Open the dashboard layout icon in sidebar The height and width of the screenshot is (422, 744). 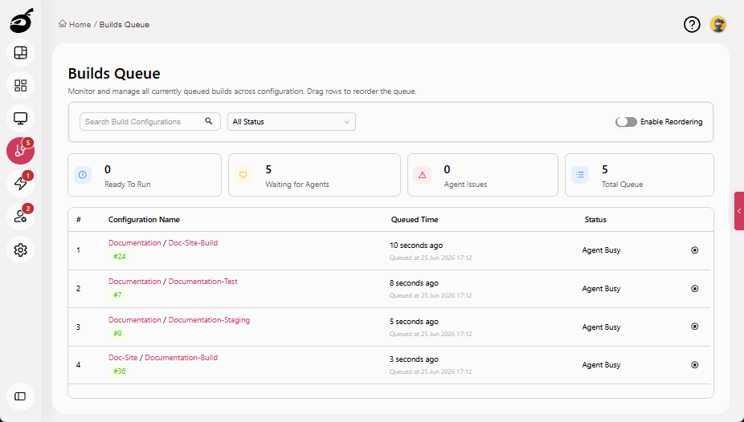(20, 53)
